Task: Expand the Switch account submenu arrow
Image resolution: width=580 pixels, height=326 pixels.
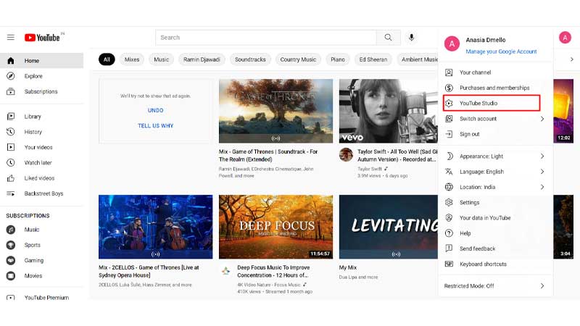Action: click(542, 119)
